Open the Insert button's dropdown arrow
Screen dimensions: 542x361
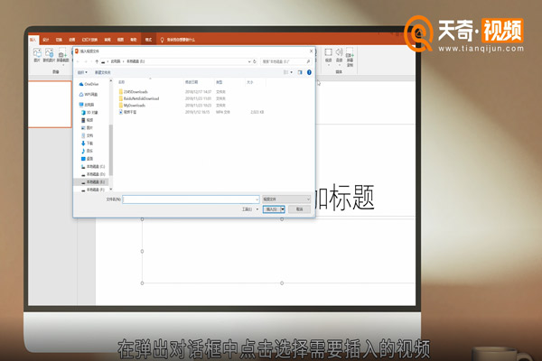tap(283, 209)
